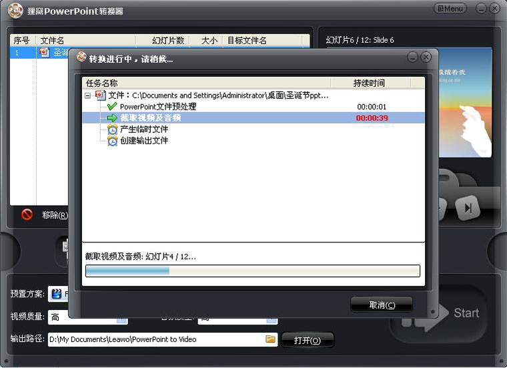Select the 创建输出文件 task row
Viewport: 507px width, 368px height.
tap(253, 141)
